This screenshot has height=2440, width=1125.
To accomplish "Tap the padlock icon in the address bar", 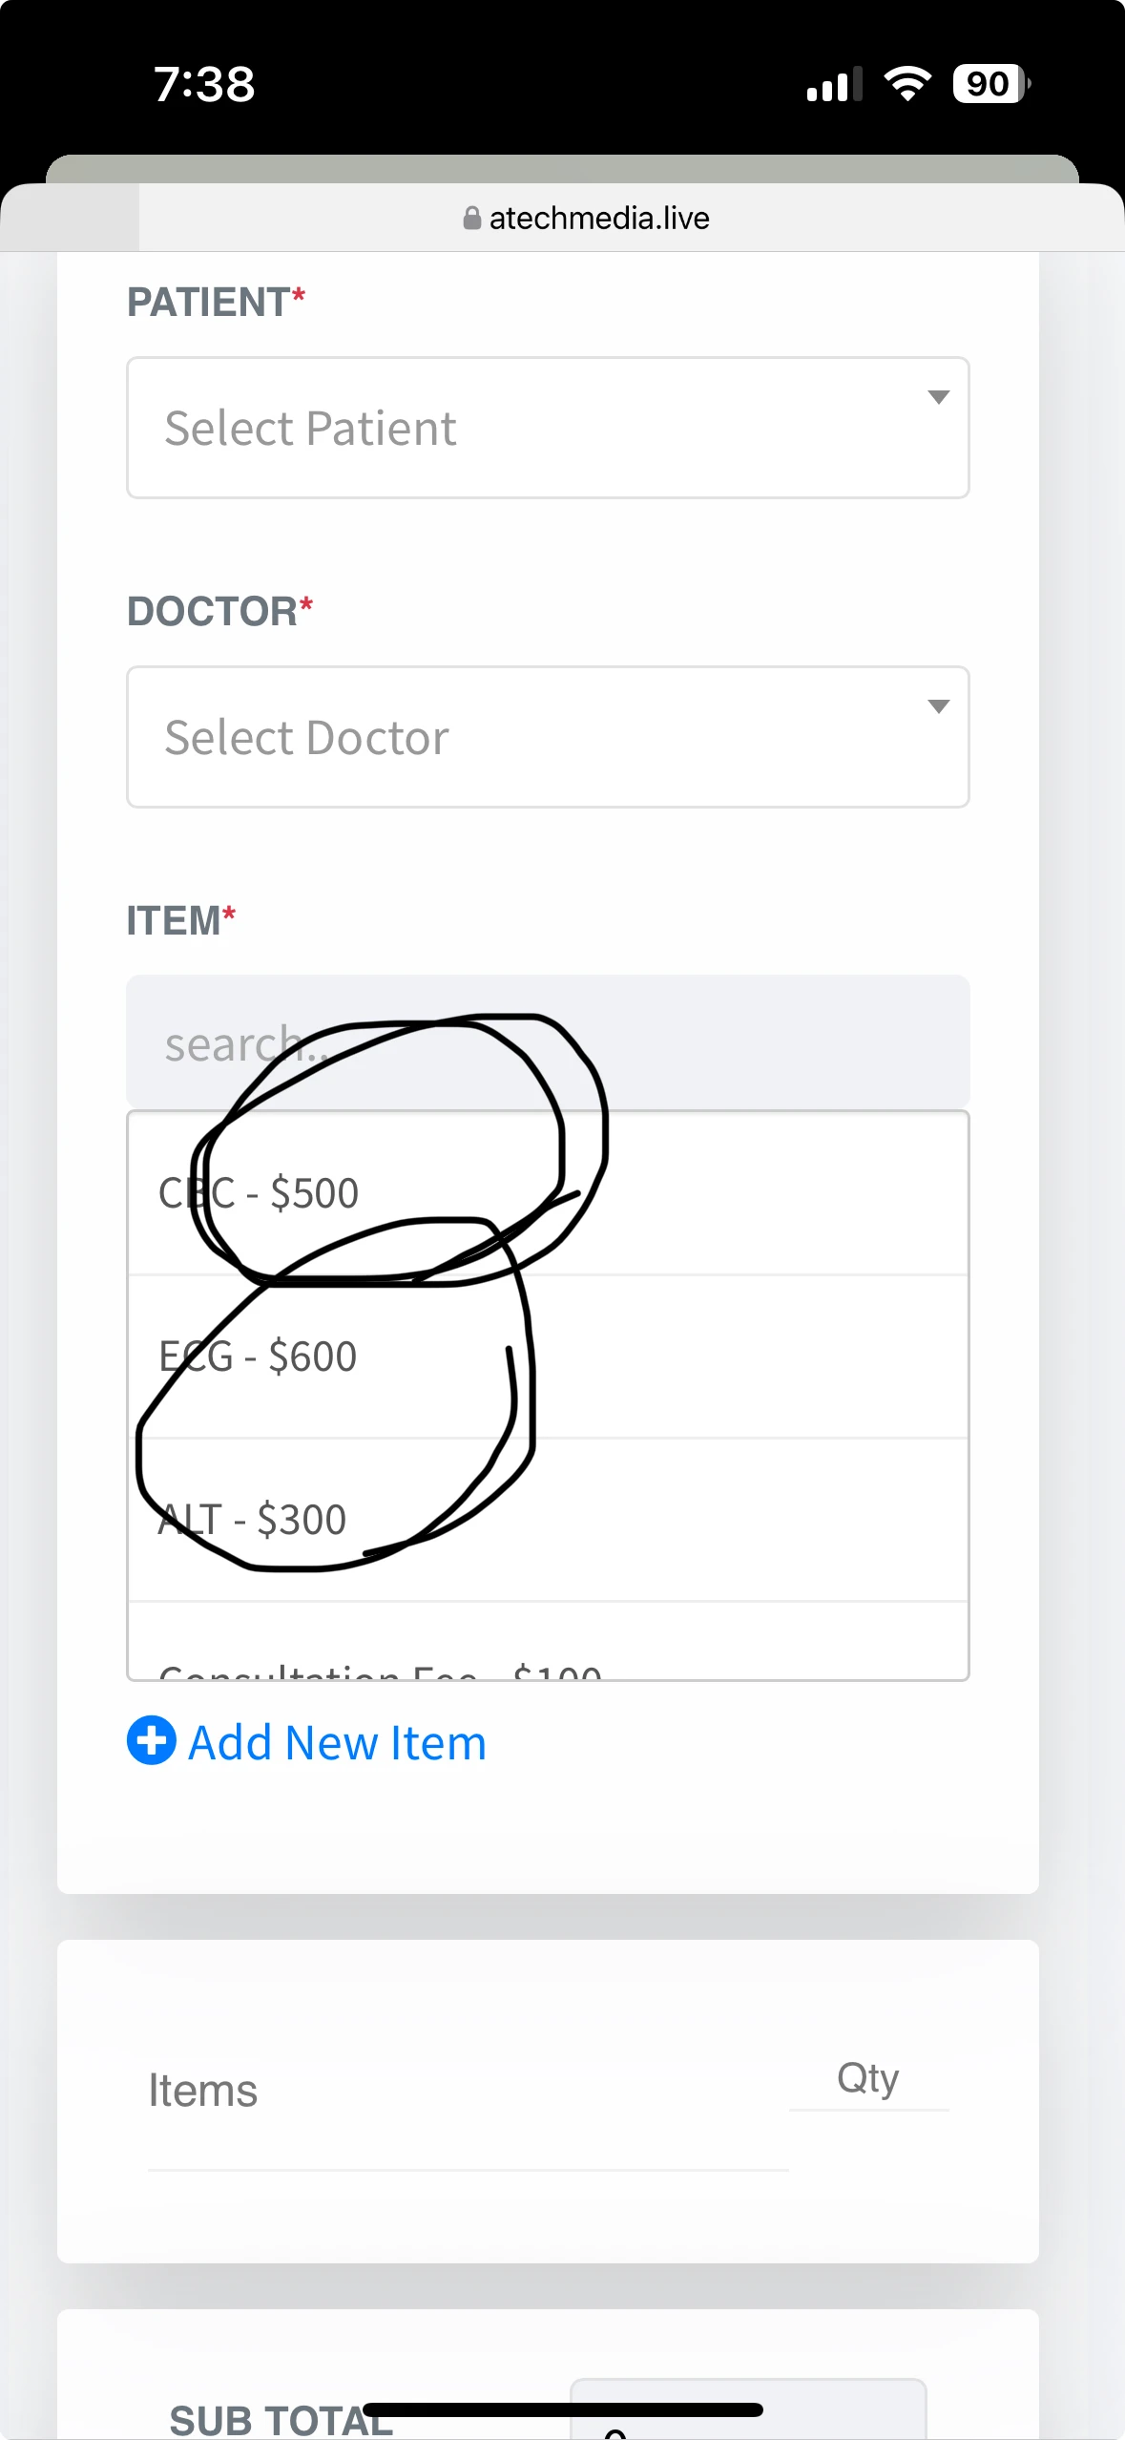I will click(x=471, y=219).
